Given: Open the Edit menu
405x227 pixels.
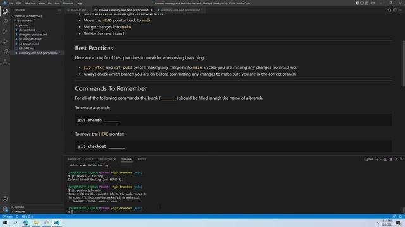Looking at the screenshot, I should pyautogui.click(x=18, y=3).
